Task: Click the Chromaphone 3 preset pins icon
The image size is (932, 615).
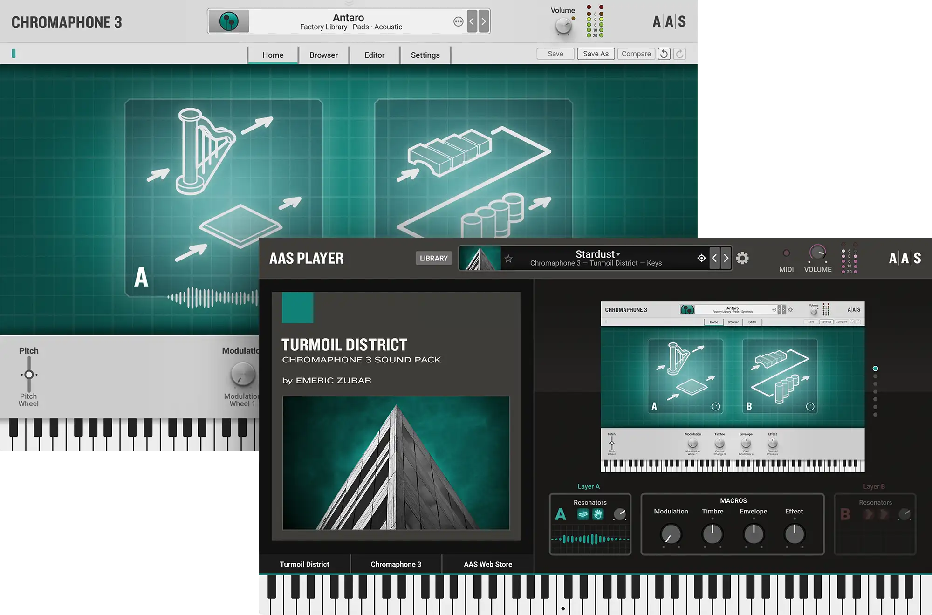Action: 229,21
